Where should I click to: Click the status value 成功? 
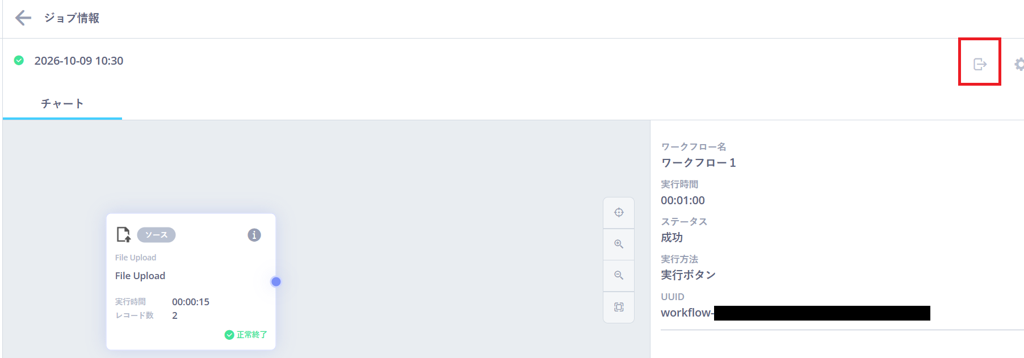pyautogui.click(x=672, y=238)
